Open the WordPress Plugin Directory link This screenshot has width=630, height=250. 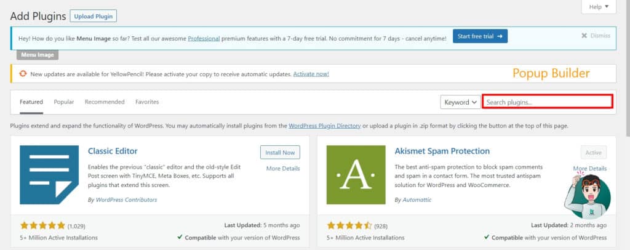coord(325,126)
